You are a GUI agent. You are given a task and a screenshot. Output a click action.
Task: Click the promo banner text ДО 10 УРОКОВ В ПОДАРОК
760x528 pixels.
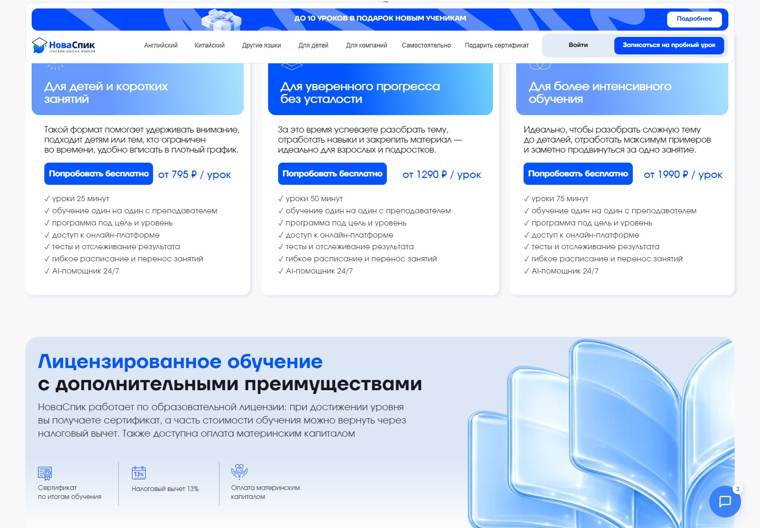point(380,18)
